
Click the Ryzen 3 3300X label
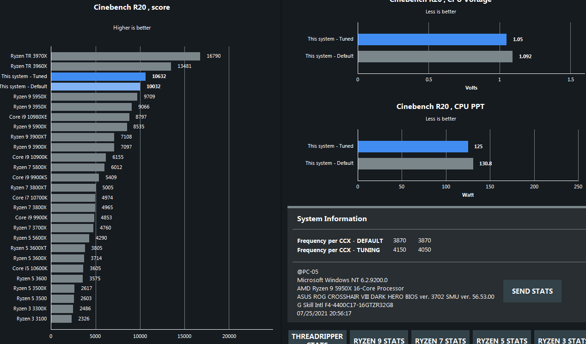pos(30,308)
